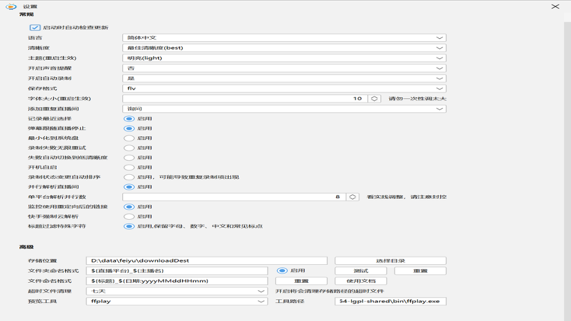Enable 录制状态变更自动排序 radio option
571x321 pixels.
click(129, 177)
